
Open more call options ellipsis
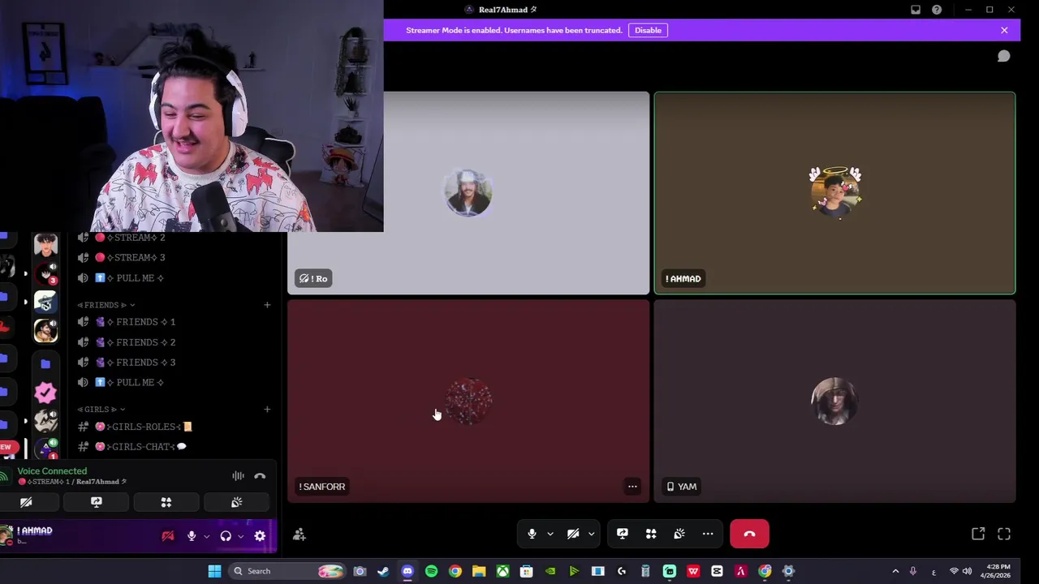coord(708,534)
